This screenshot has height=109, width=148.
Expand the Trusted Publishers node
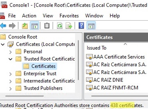coord(11,89)
